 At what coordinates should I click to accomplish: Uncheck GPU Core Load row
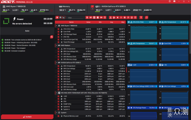click(58, 87)
